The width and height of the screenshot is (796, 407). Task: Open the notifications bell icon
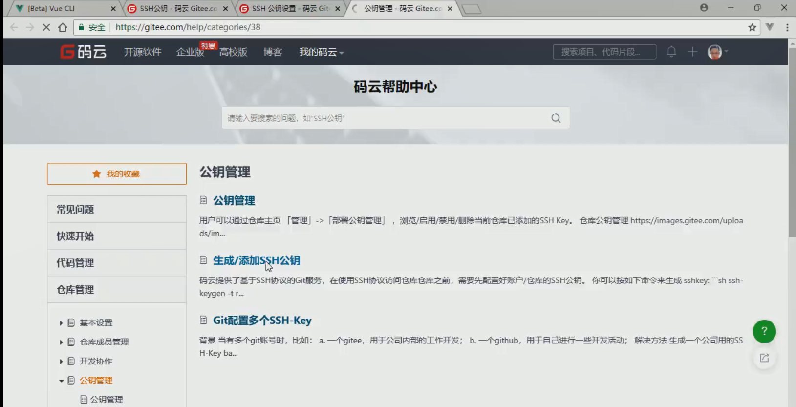click(671, 51)
